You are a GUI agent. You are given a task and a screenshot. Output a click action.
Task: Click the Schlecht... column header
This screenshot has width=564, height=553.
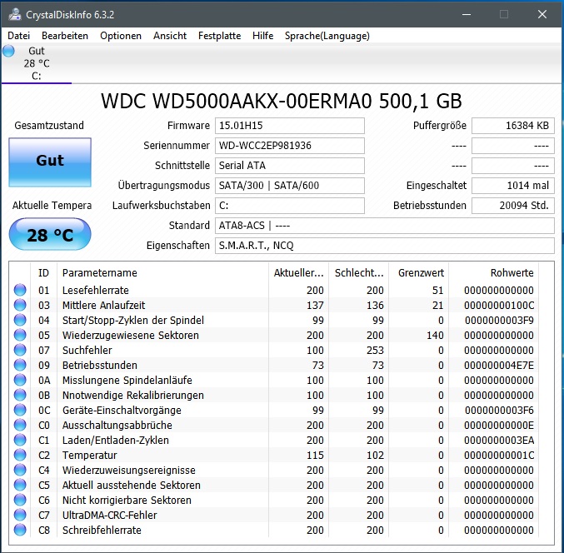click(358, 273)
